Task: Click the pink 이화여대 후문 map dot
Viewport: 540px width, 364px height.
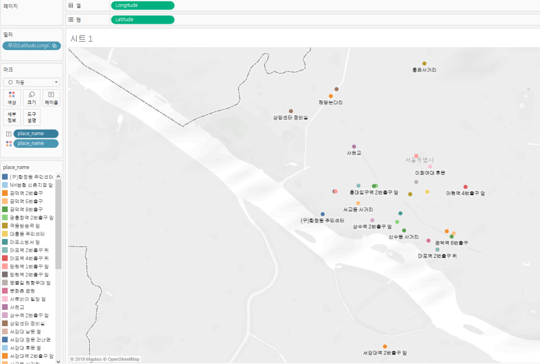Action: (x=430, y=167)
